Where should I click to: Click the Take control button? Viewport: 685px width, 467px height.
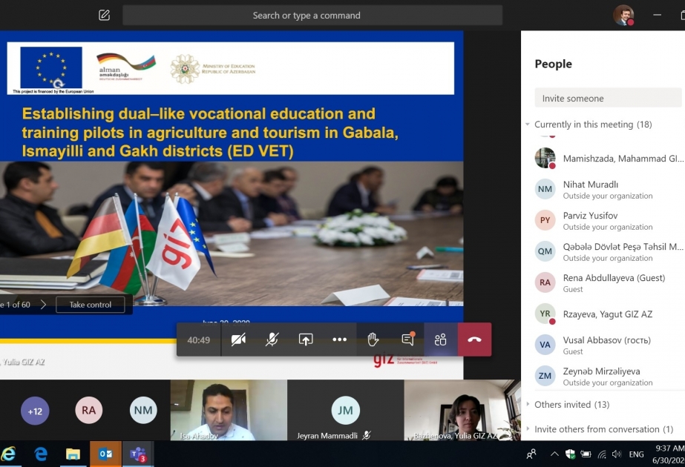click(91, 305)
